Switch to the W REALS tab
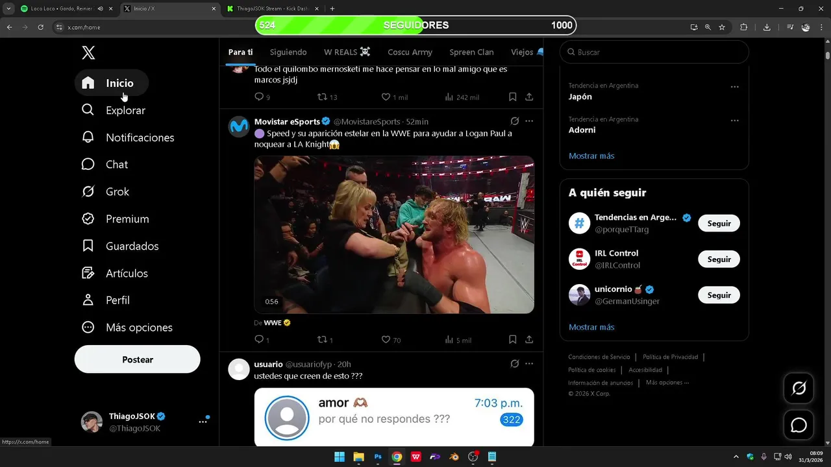The image size is (831, 467). point(347,52)
